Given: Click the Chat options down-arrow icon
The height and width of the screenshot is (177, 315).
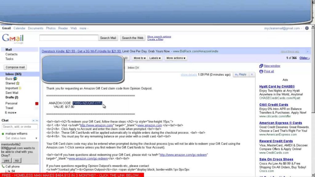Looking at the screenshot, I should click(33, 120).
